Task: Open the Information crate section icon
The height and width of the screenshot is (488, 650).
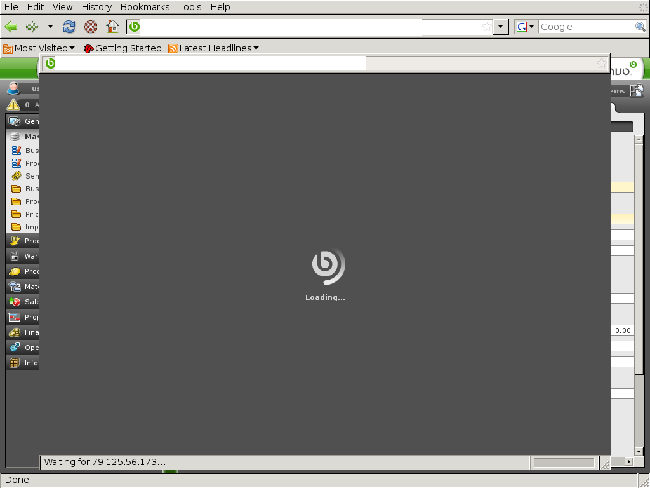Action: (15, 363)
